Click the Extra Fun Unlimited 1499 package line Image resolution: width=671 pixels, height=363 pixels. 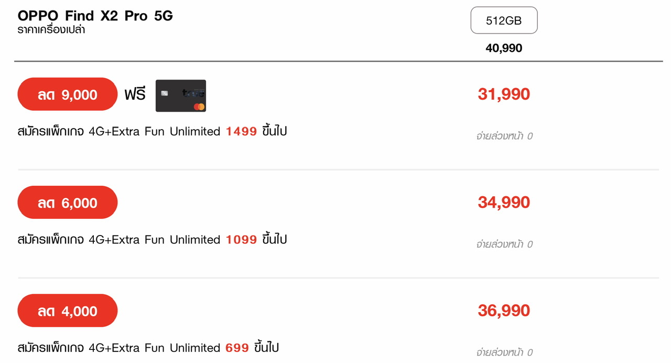coord(153,132)
